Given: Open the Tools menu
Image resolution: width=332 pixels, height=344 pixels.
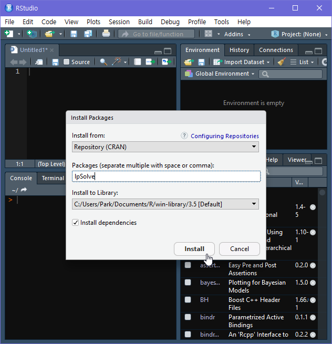Looking at the screenshot, I should click(x=221, y=22).
